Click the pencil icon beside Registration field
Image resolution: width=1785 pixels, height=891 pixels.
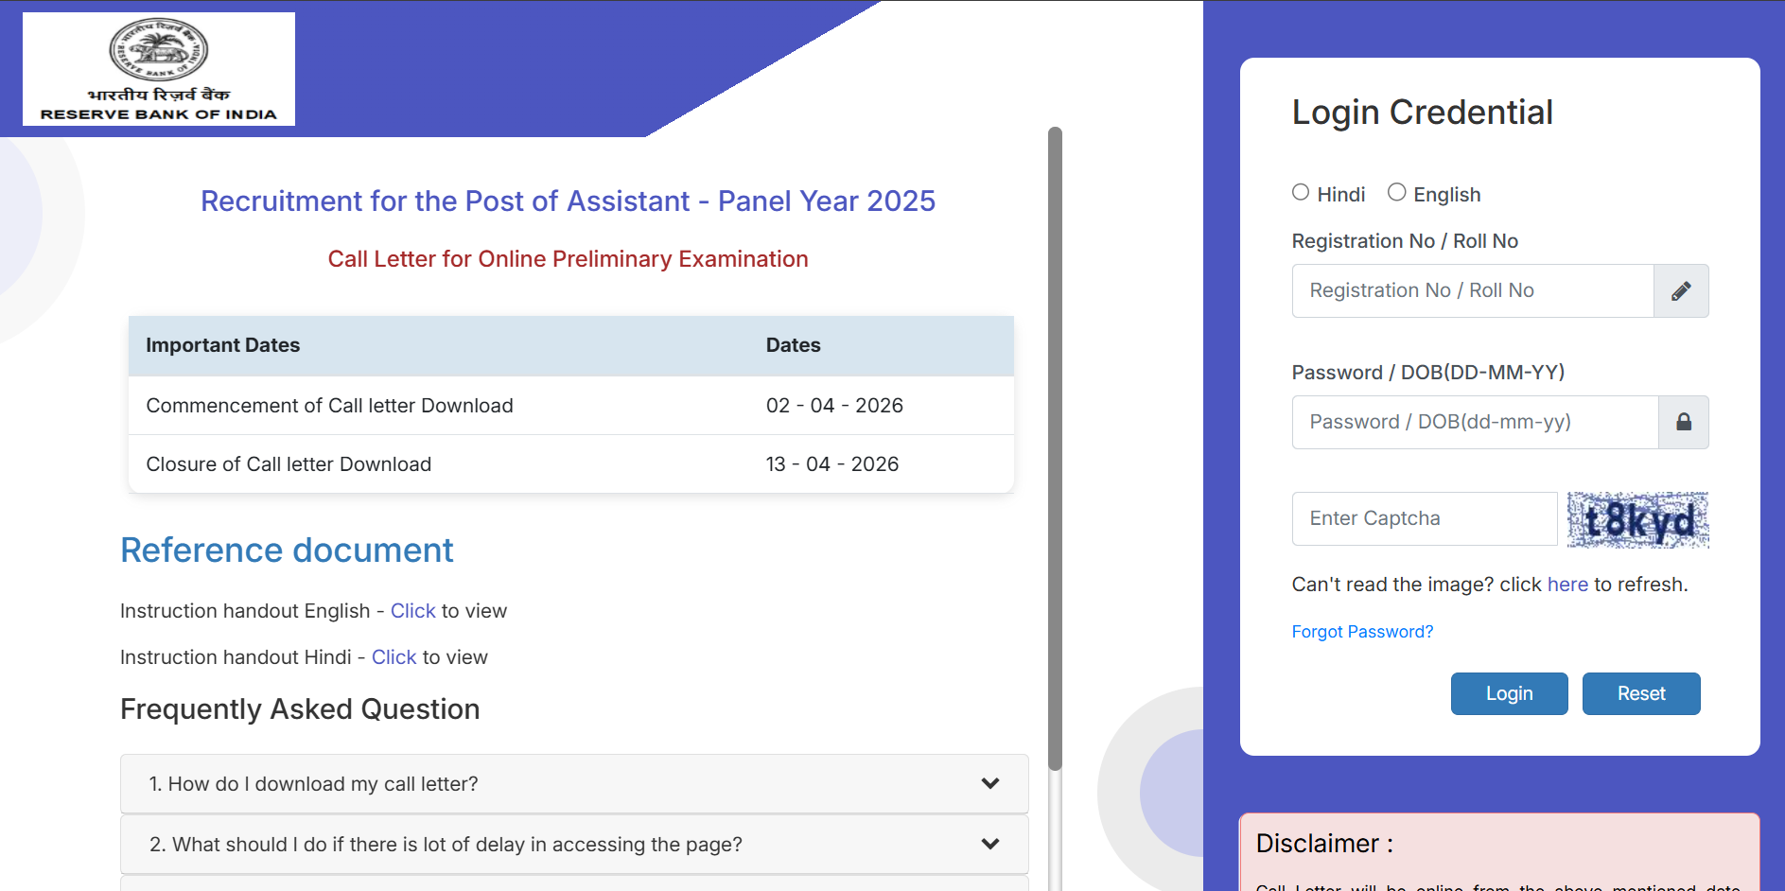[1681, 291]
